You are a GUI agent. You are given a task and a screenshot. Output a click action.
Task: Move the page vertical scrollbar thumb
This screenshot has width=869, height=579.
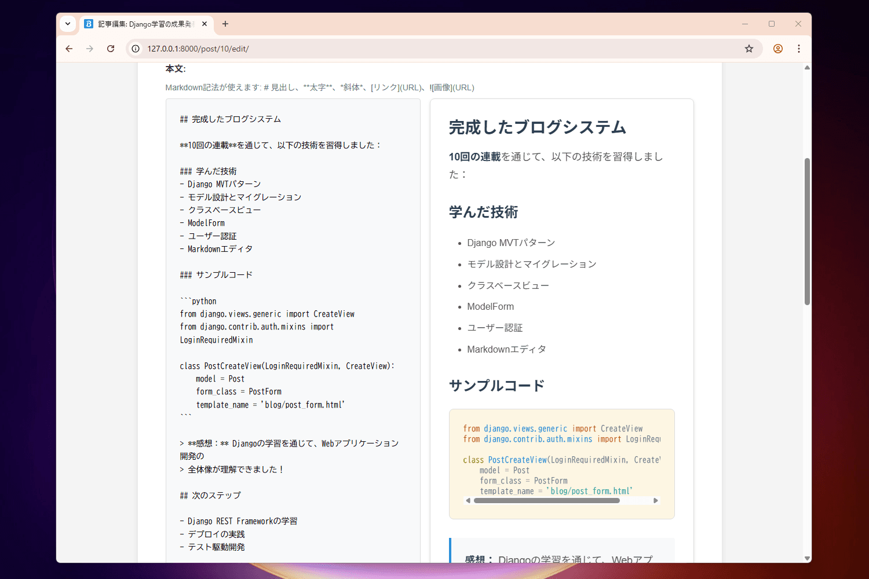point(807,232)
